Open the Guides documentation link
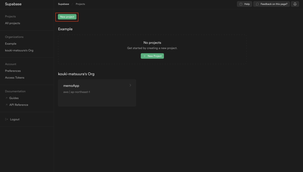This screenshot has height=172, width=303. tap(14, 98)
